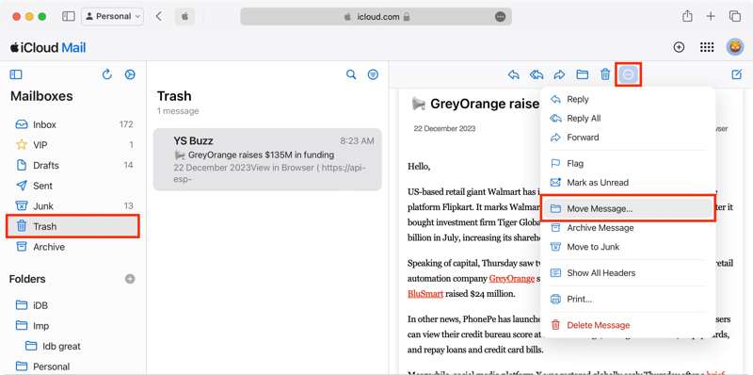Image resolution: width=753 pixels, height=375 pixels.
Task: Open the Apple favorites tab icon
Action: tap(184, 16)
